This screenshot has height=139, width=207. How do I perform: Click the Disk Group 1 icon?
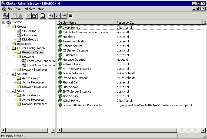click(19, 39)
